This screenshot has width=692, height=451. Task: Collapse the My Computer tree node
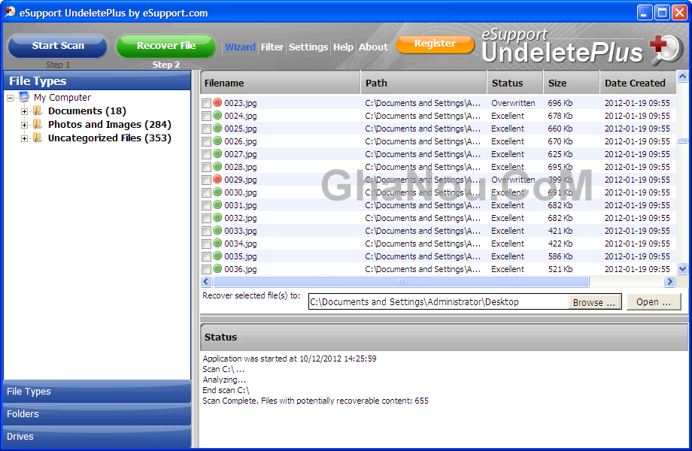pyautogui.click(x=10, y=98)
